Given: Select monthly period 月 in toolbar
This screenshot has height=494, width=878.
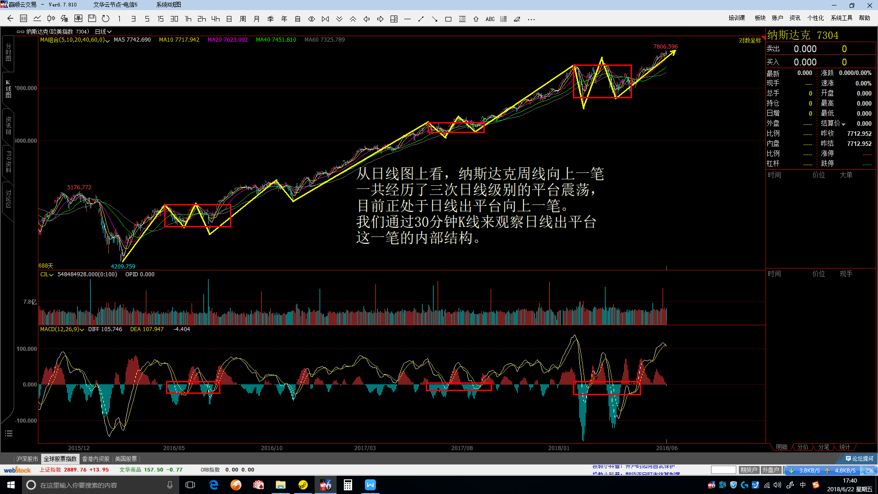Looking at the screenshot, I should point(257,19).
